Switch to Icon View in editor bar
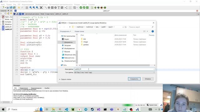This screenshot has width=200, height=112. pyautogui.click(x=15, y=14)
